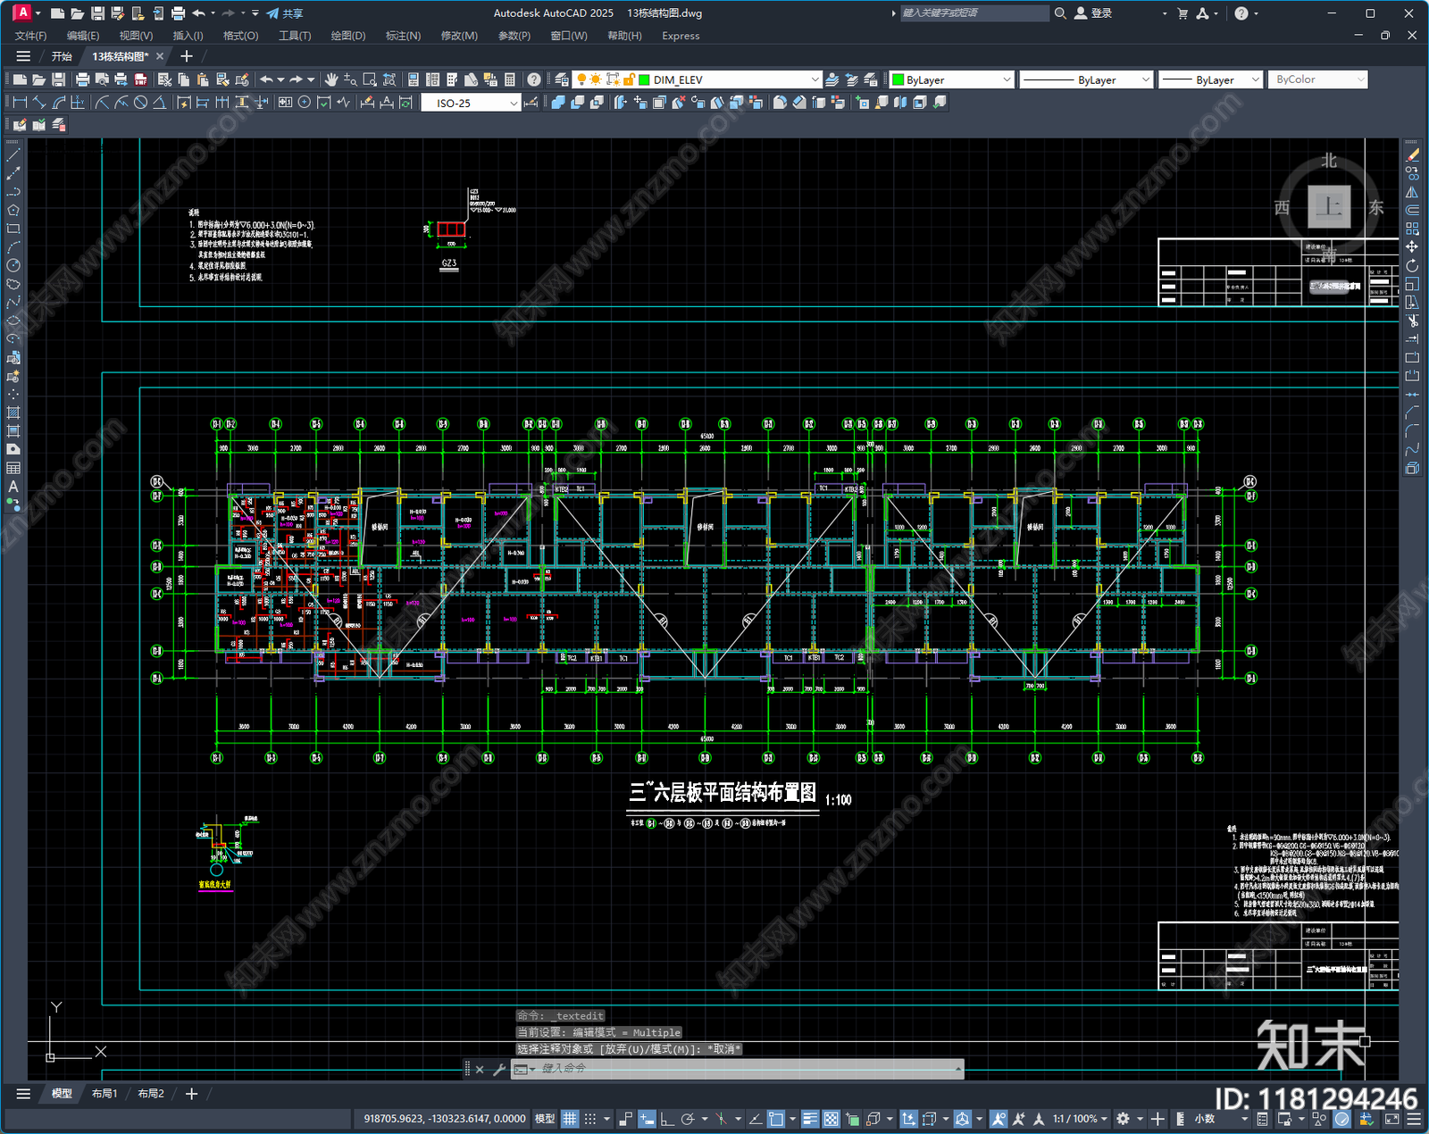Click the Clean Screen icon in status bar
Viewport: 1429px width, 1134px height.
tap(1392, 1119)
